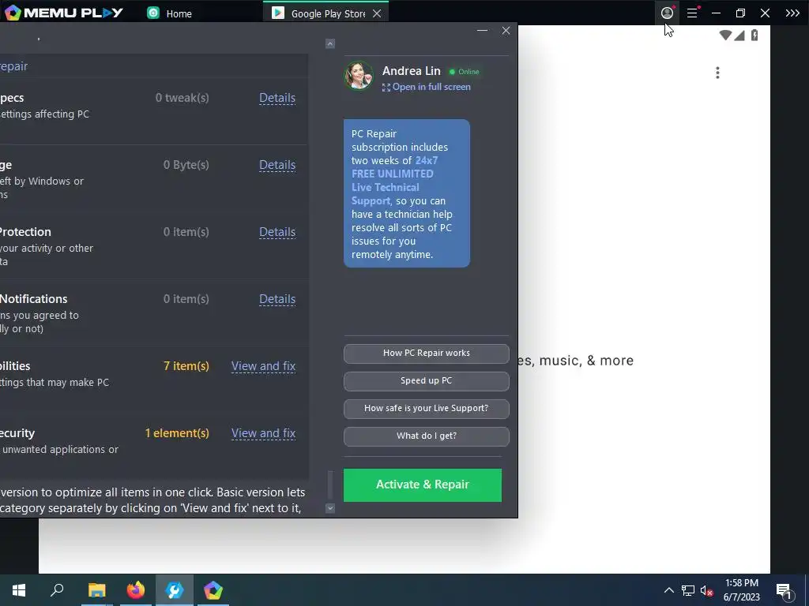Open network status tray icon

[688, 590]
